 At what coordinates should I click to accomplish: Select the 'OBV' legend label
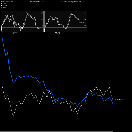pos(4,8)
